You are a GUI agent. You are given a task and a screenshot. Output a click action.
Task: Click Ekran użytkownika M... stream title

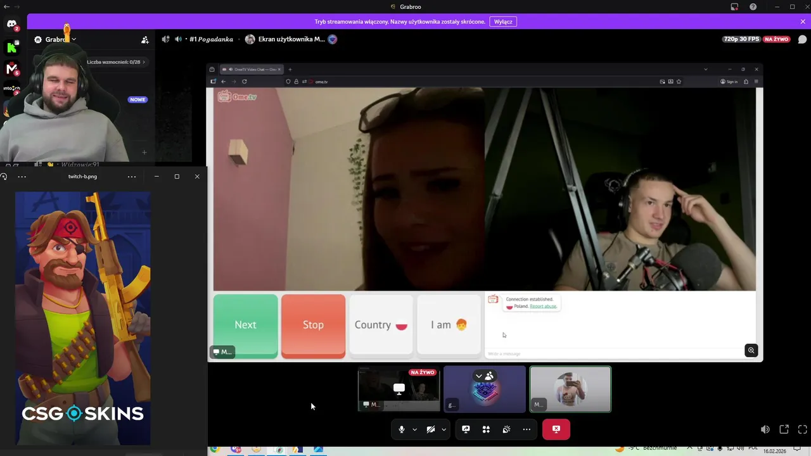[291, 39]
